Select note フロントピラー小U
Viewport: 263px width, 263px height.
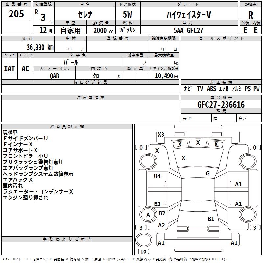tap(25, 156)
